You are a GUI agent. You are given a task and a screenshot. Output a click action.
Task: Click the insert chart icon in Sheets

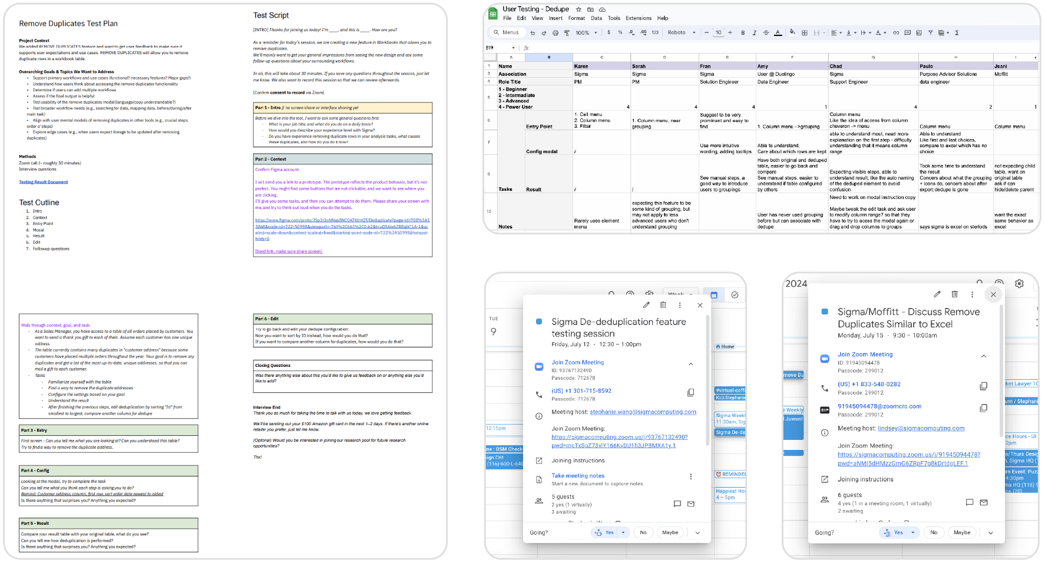[919, 33]
